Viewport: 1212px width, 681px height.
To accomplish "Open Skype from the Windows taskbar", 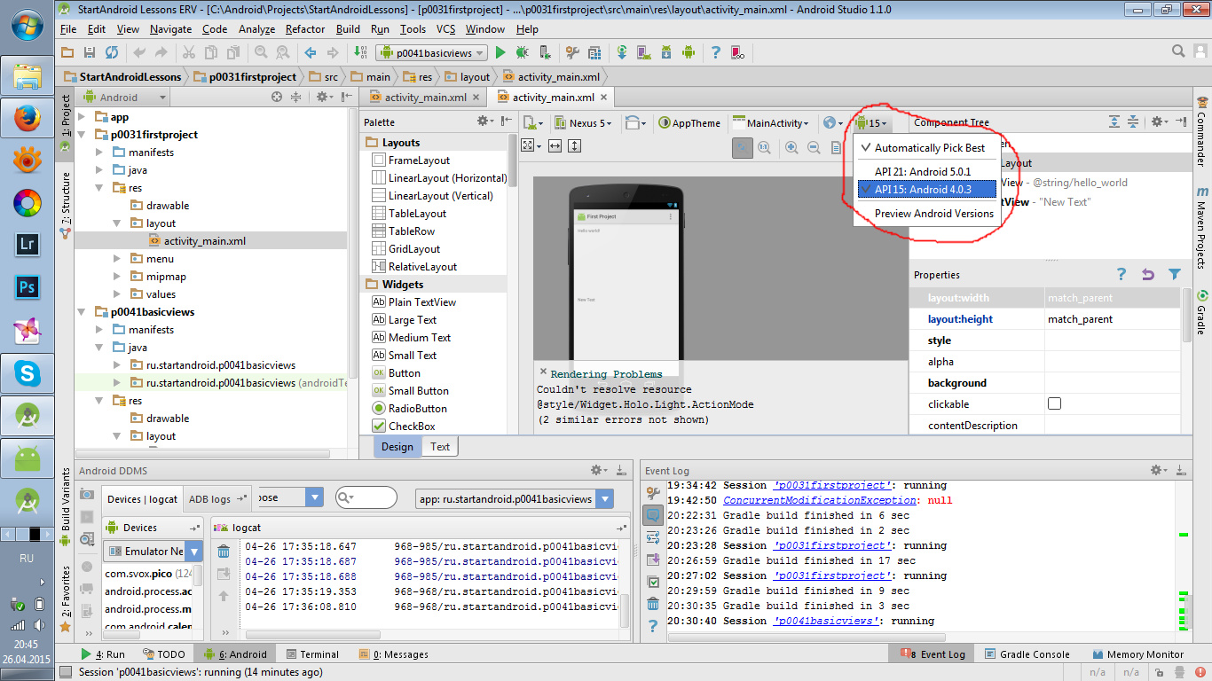I will [27, 373].
